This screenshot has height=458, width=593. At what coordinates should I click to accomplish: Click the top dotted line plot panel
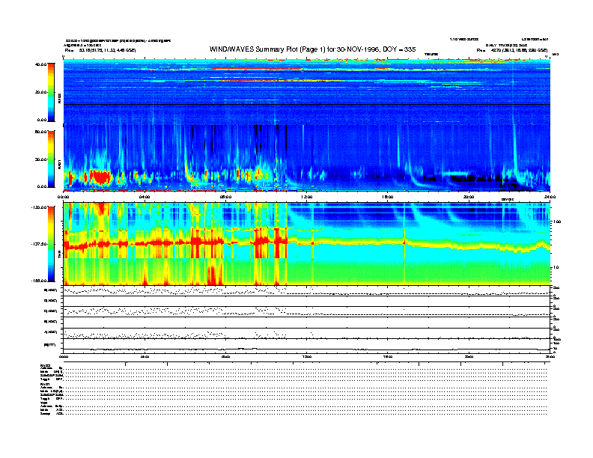coord(306,290)
